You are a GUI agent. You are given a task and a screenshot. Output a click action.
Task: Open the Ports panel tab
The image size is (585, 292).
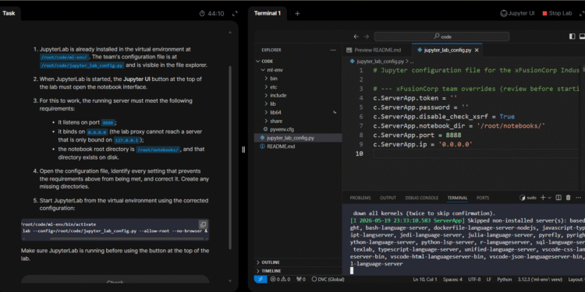(482, 198)
